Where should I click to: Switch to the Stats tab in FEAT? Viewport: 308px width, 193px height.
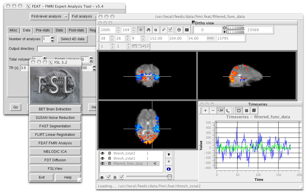tap(59, 30)
